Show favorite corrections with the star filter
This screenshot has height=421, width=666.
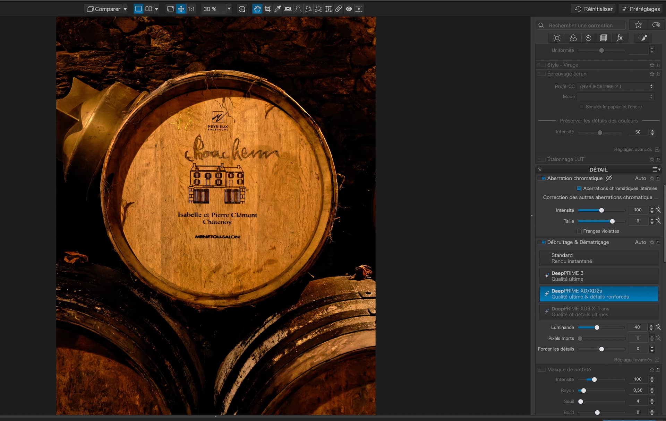[638, 25]
